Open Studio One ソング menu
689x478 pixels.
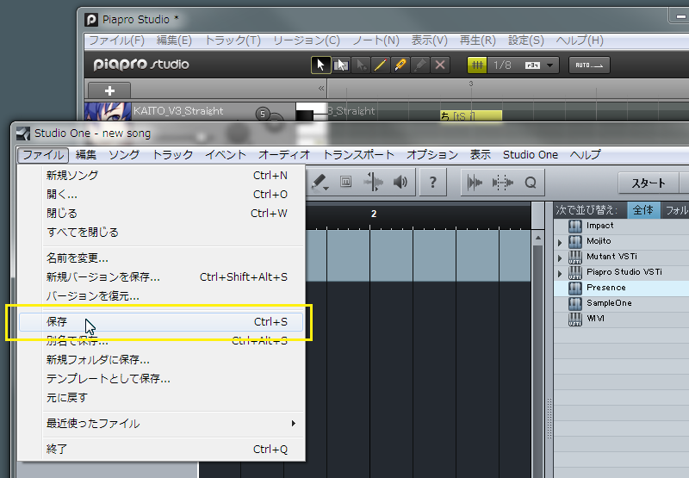(x=124, y=155)
